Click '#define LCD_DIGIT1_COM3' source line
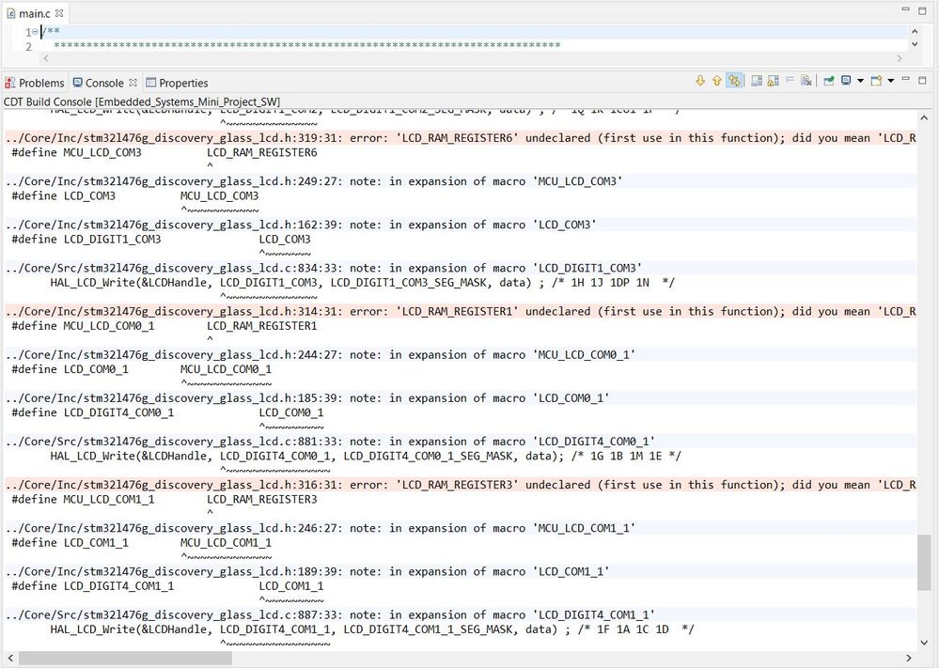The image size is (939, 668). coord(161,240)
